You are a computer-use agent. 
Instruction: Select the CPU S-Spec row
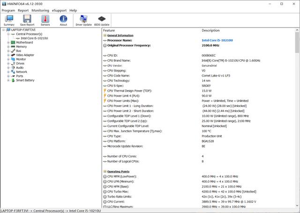click(x=199, y=85)
